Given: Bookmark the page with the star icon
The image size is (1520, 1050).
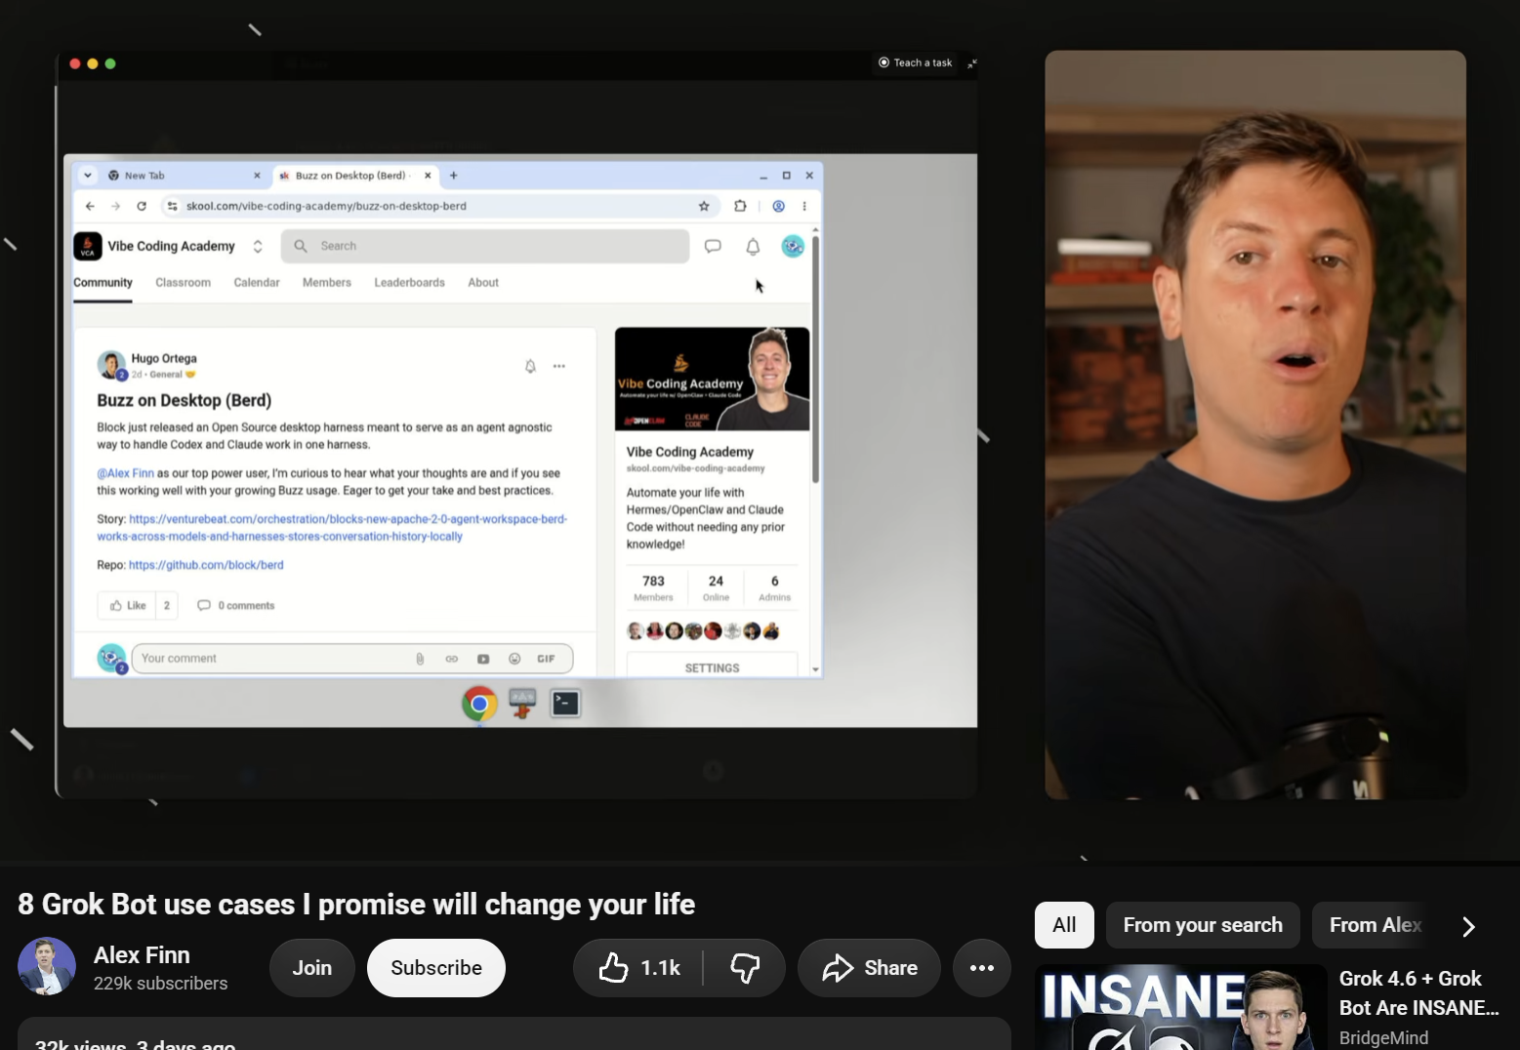Looking at the screenshot, I should tap(704, 206).
